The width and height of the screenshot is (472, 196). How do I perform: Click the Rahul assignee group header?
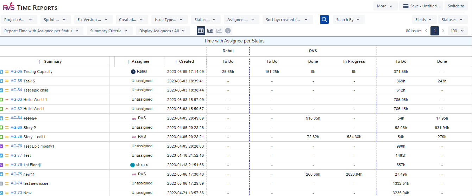228,51
